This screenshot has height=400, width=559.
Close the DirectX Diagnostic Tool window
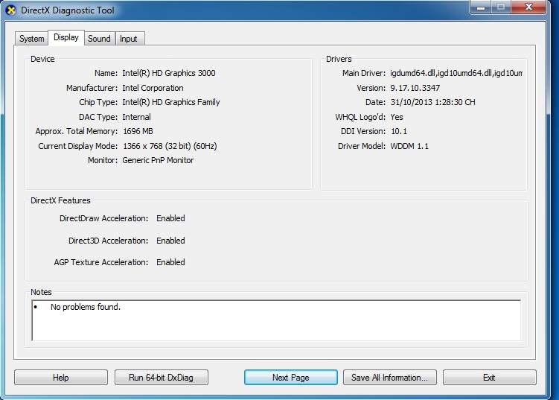[x=528, y=7]
